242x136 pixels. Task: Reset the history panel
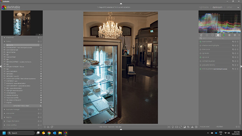(39, 41)
